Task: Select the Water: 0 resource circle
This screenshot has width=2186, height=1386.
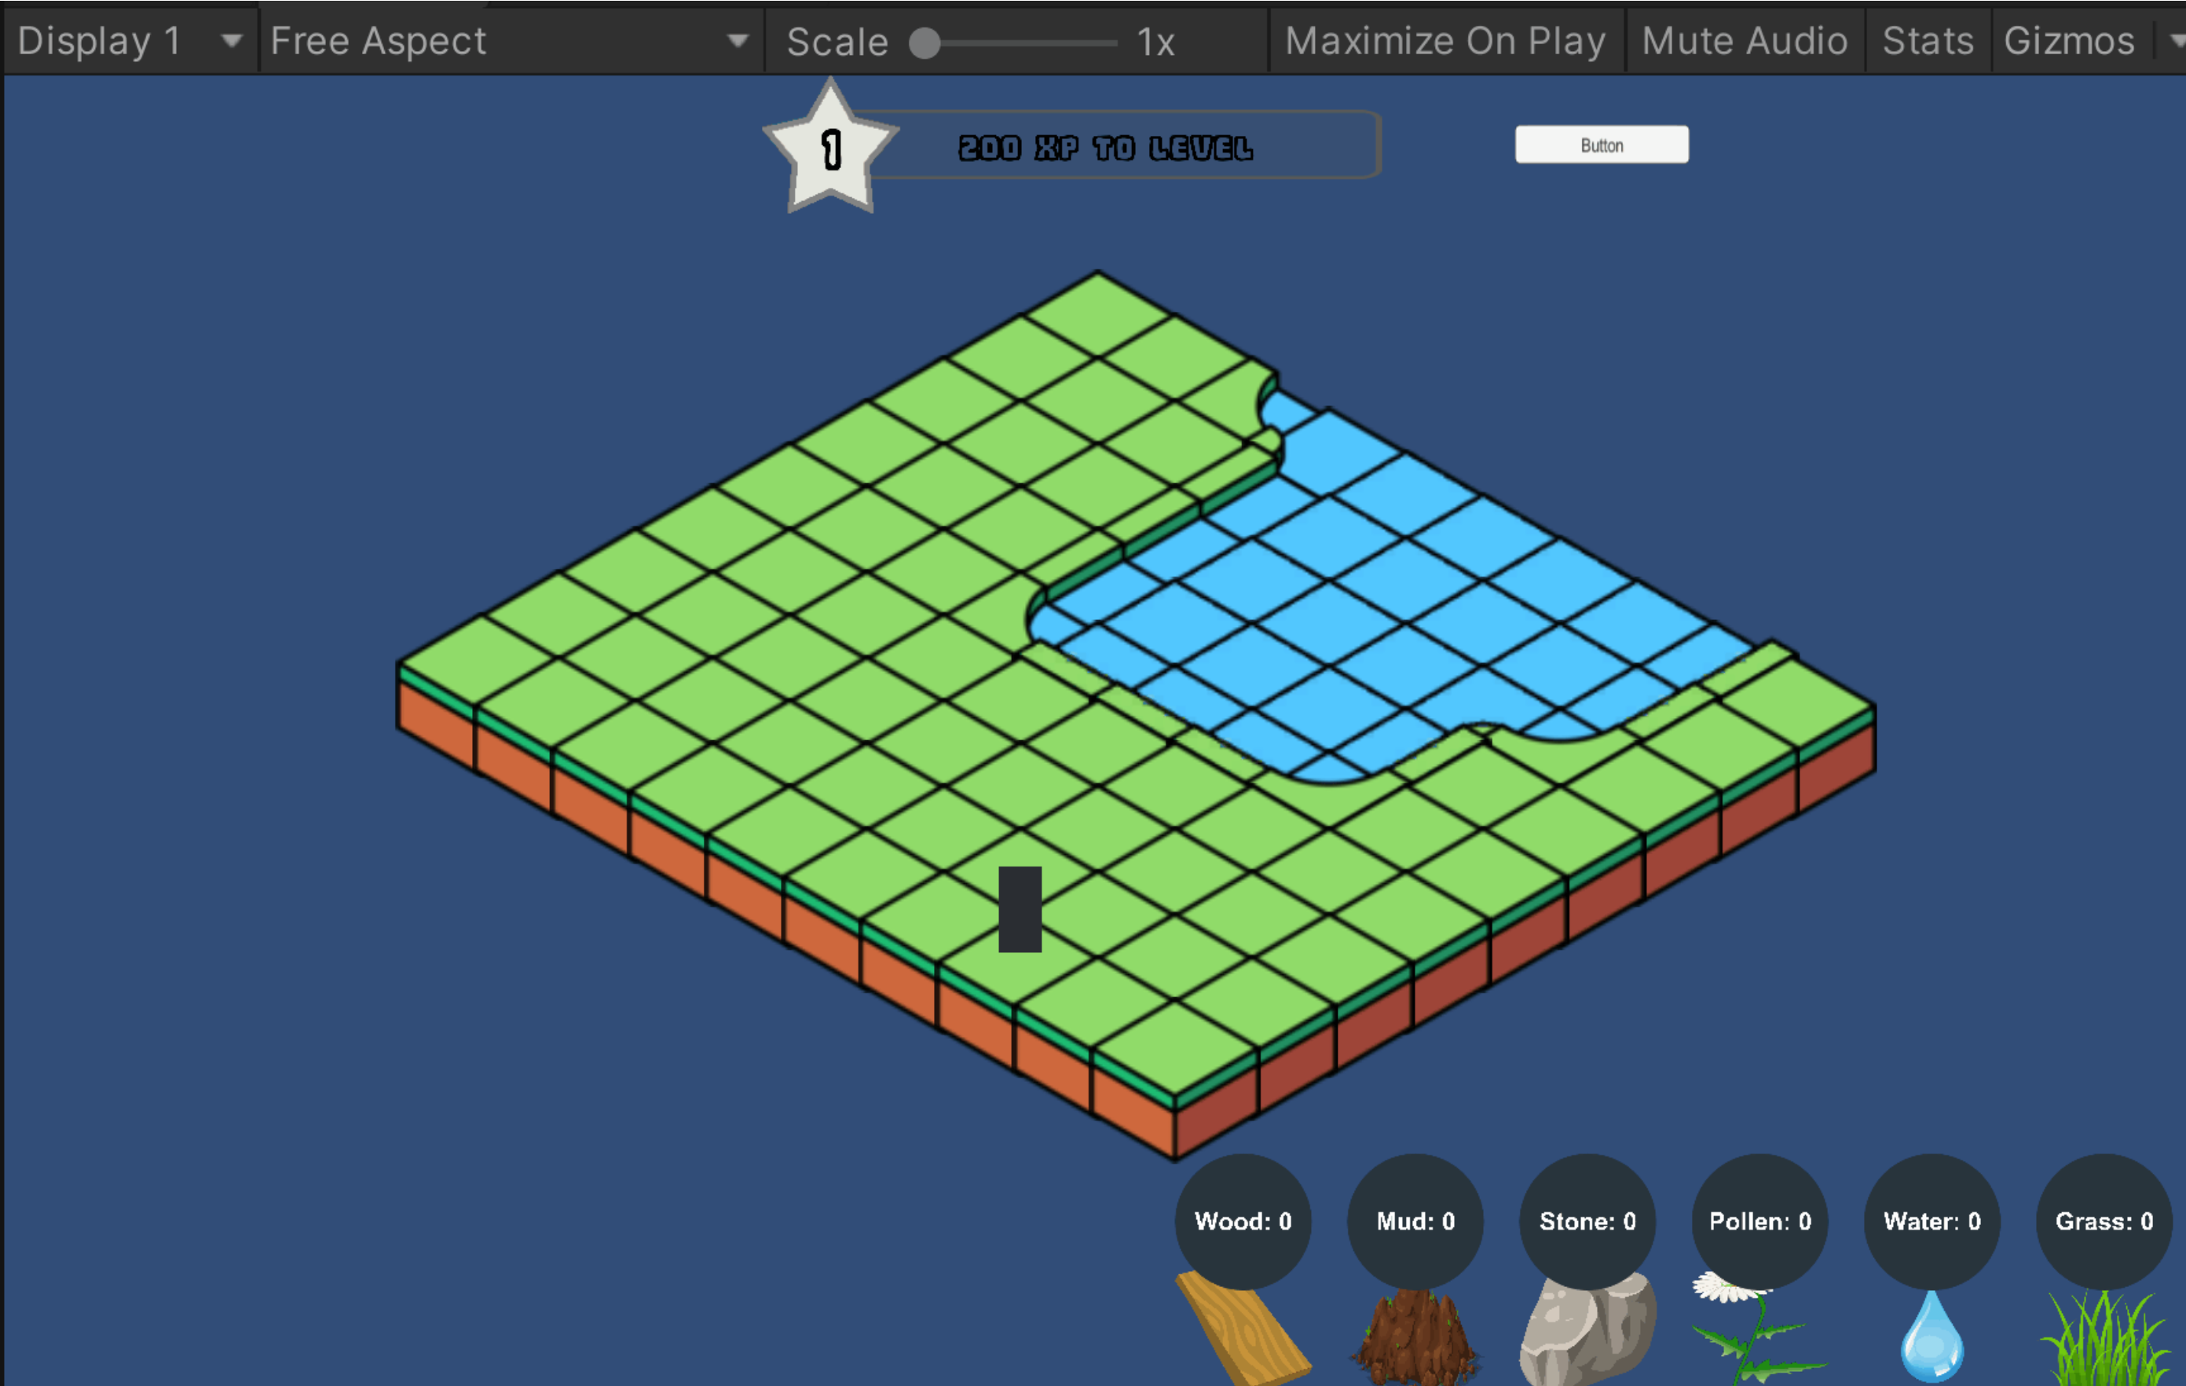Action: (x=1932, y=1221)
